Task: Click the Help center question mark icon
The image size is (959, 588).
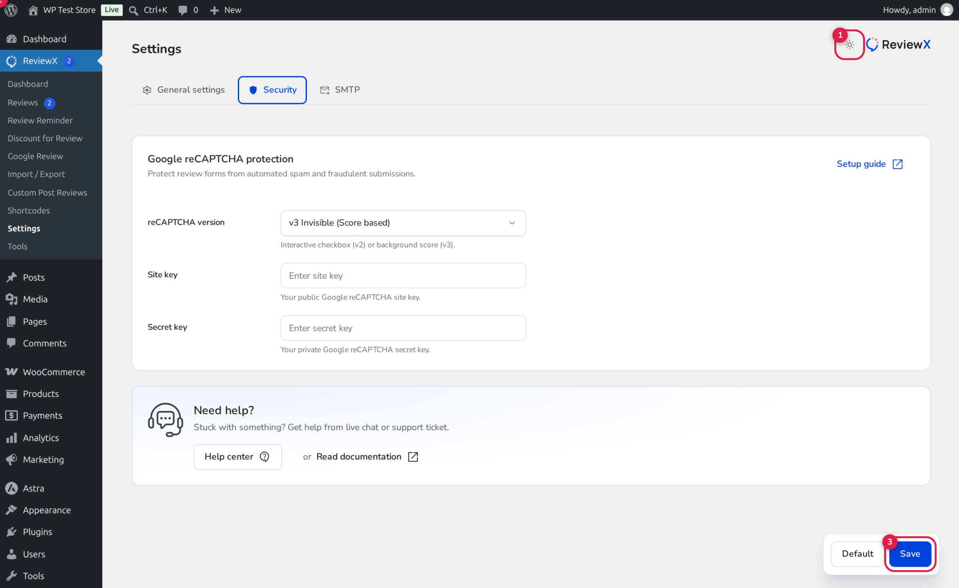Action: [x=264, y=457]
